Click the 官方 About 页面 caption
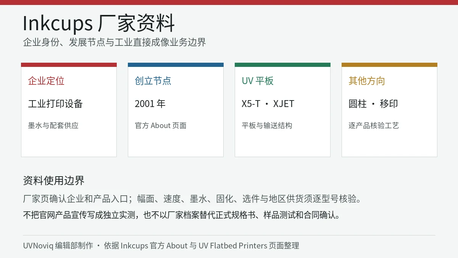 click(x=161, y=125)
